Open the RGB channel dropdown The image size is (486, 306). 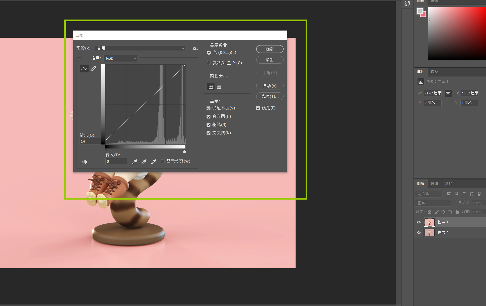120,58
